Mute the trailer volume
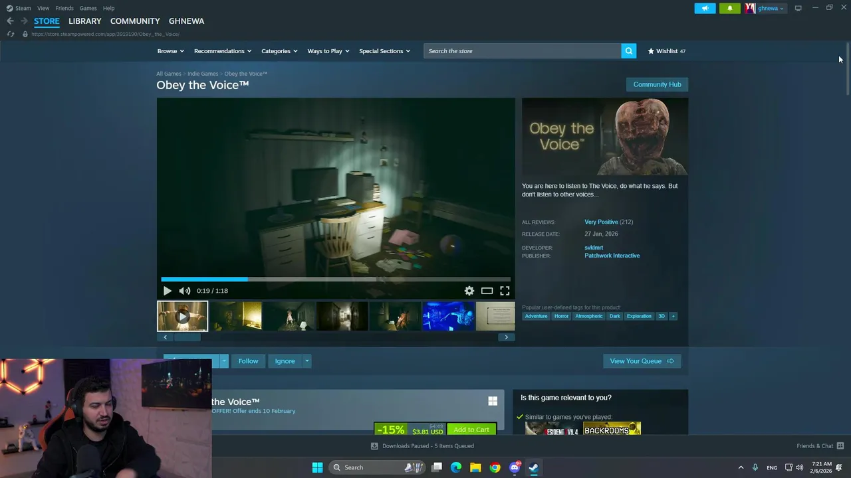The image size is (851, 478). (184, 291)
